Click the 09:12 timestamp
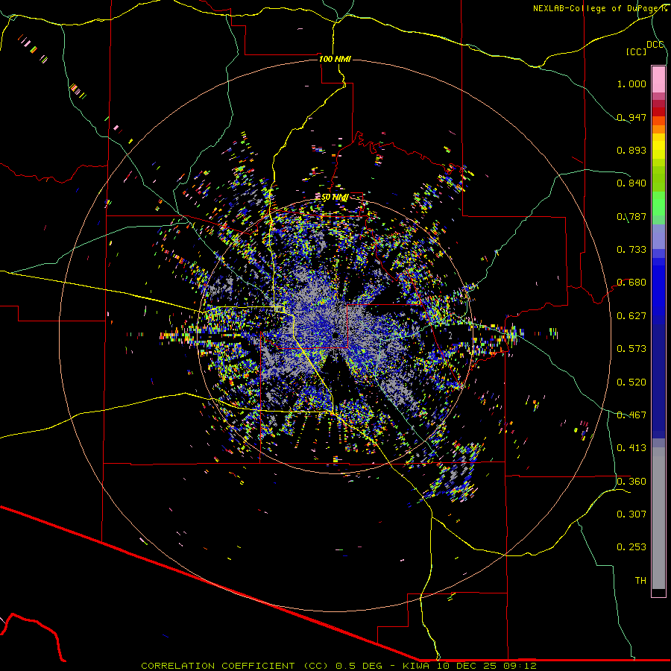671x671 pixels. point(520,666)
